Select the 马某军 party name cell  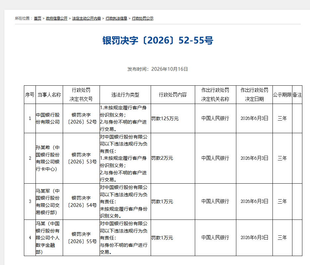pos(49,202)
